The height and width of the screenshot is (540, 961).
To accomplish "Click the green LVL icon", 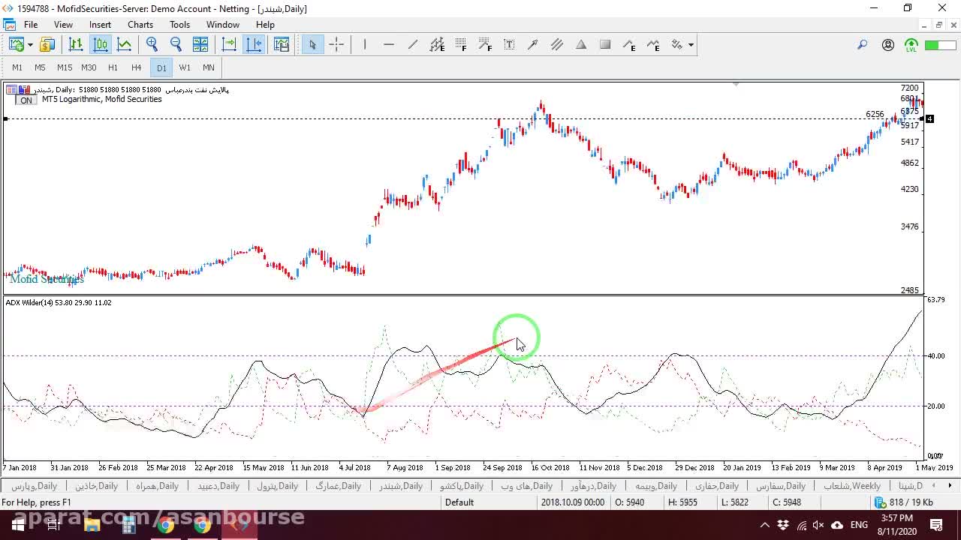I will click(x=911, y=45).
